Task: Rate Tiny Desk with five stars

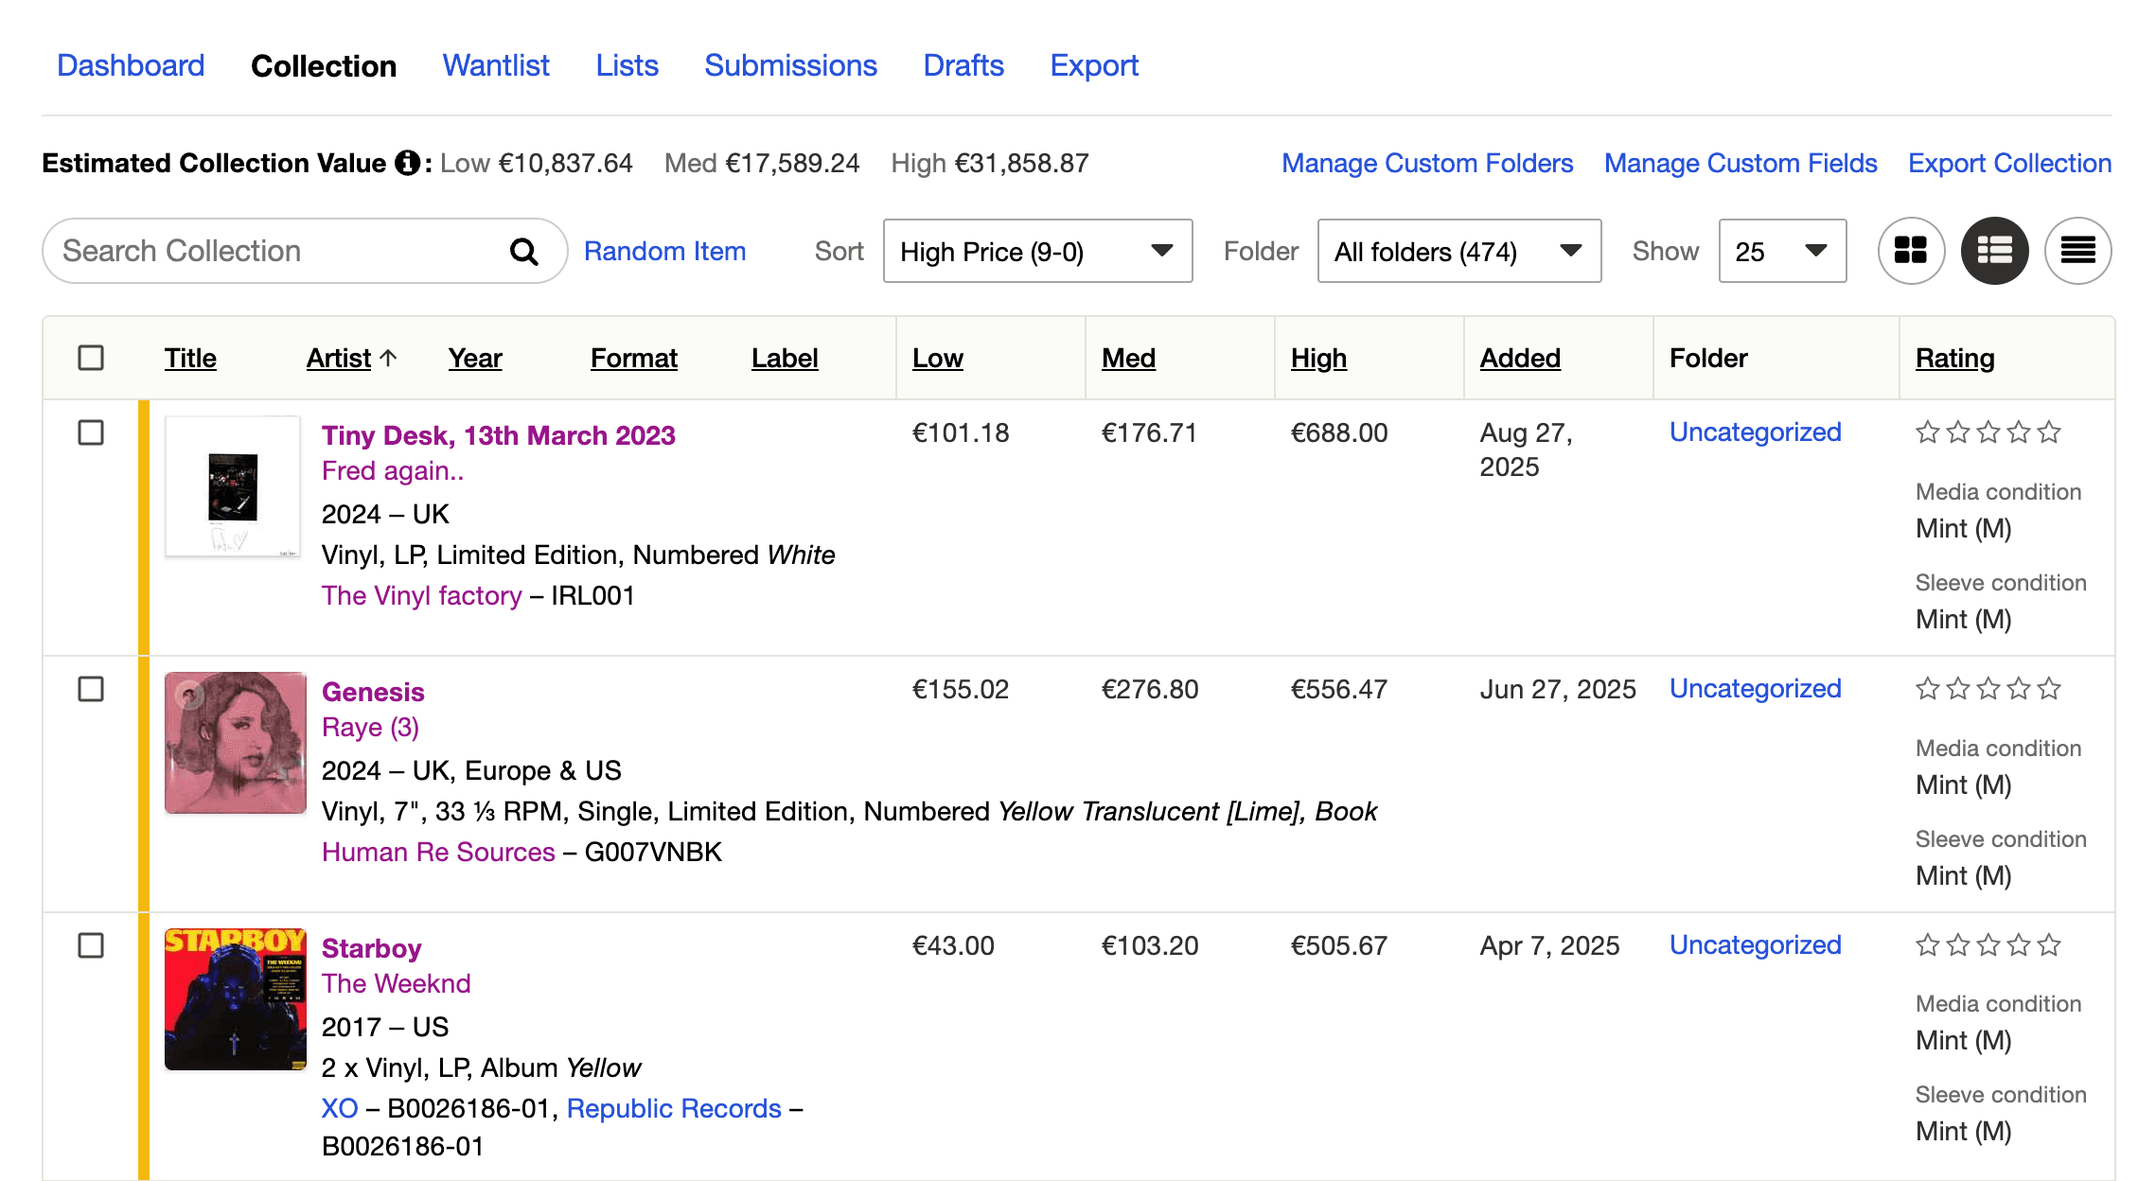Action: coord(2049,432)
